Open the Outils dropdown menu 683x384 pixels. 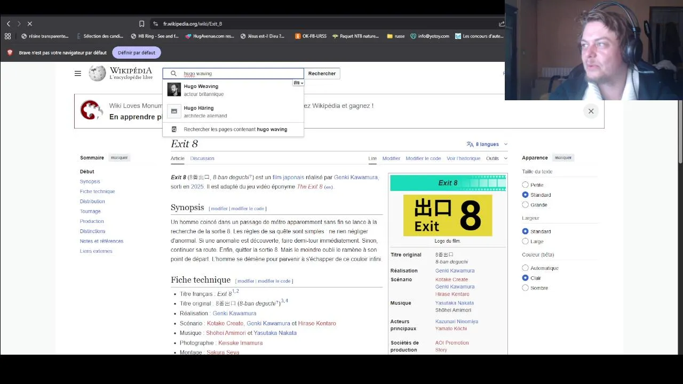pyautogui.click(x=497, y=158)
